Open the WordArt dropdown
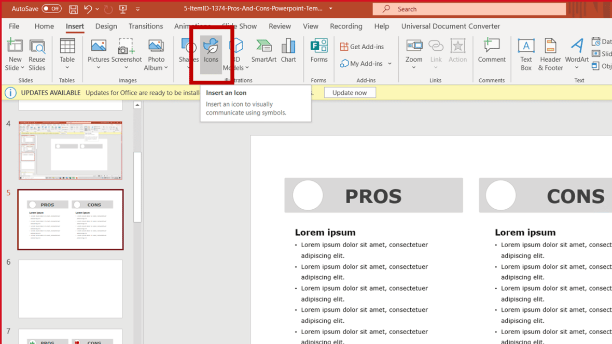612x344 pixels. tap(577, 67)
